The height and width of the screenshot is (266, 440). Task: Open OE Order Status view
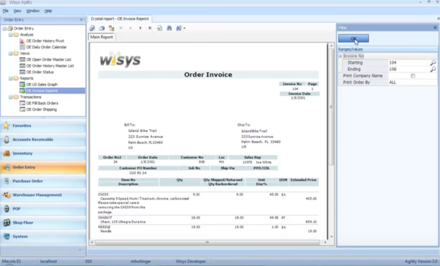coord(40,72)
